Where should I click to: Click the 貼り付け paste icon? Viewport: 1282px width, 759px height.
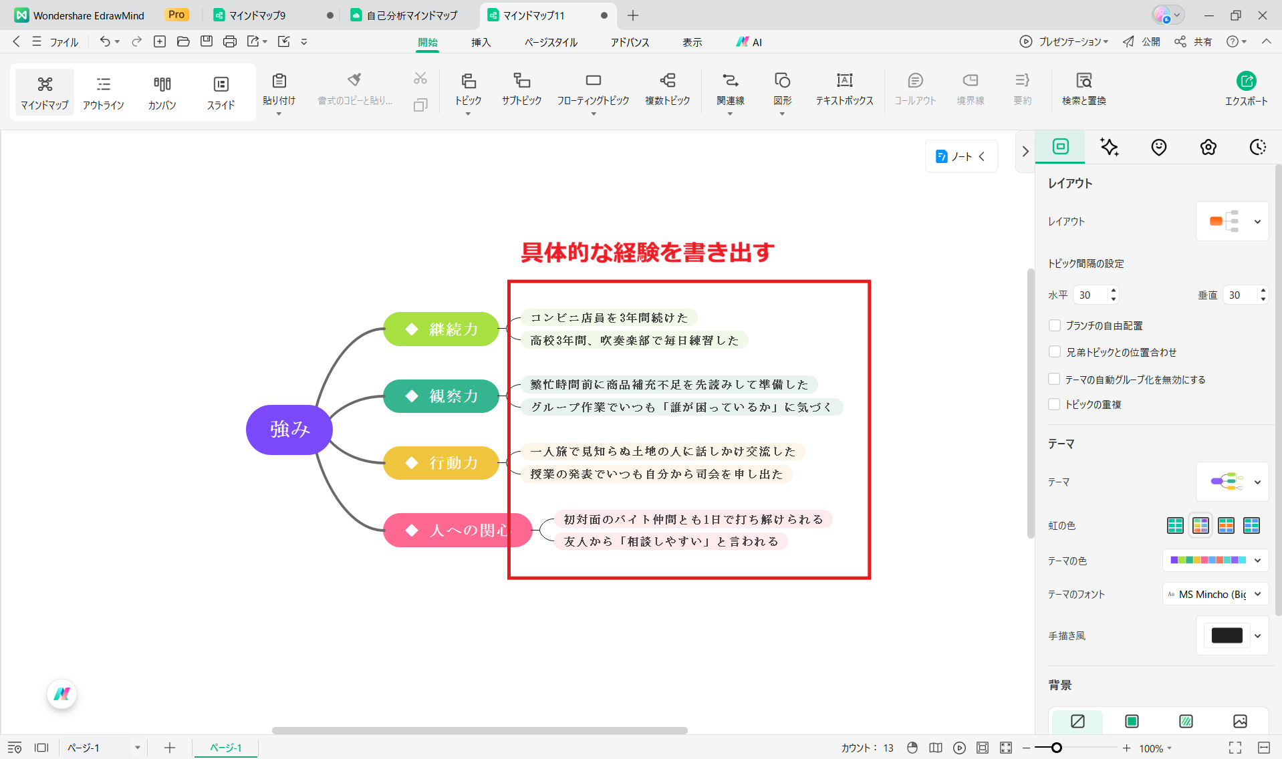coord(279,81)
